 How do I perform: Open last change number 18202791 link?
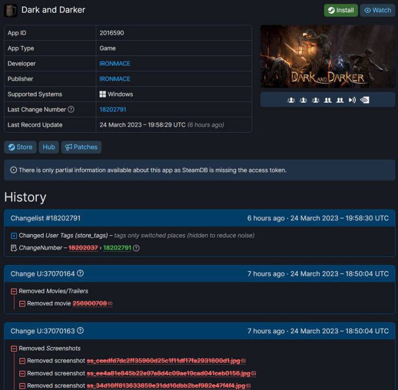[x=113, y=110]
